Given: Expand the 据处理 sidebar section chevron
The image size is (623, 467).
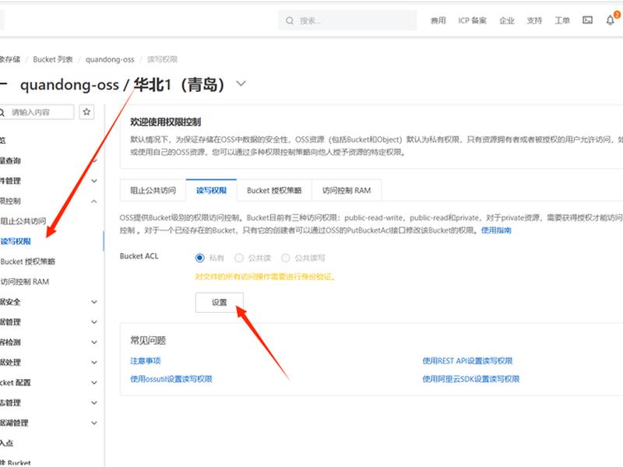Looking at the screenshot, I should click(x=94, y=363).
